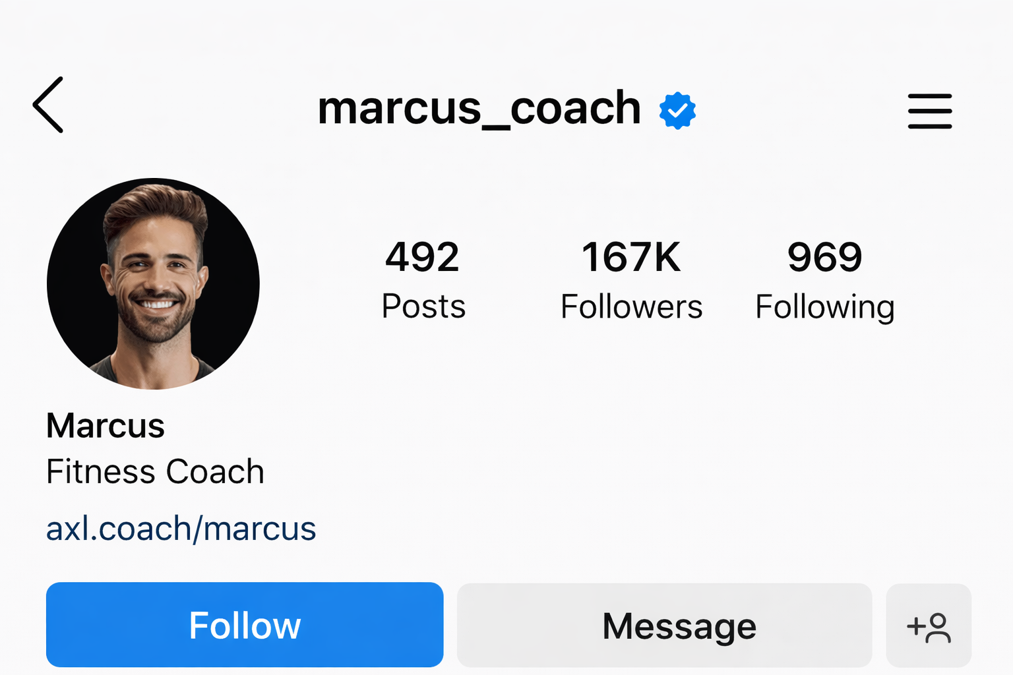Select the Posts label
1013x675 pixels.
[423, 307]
